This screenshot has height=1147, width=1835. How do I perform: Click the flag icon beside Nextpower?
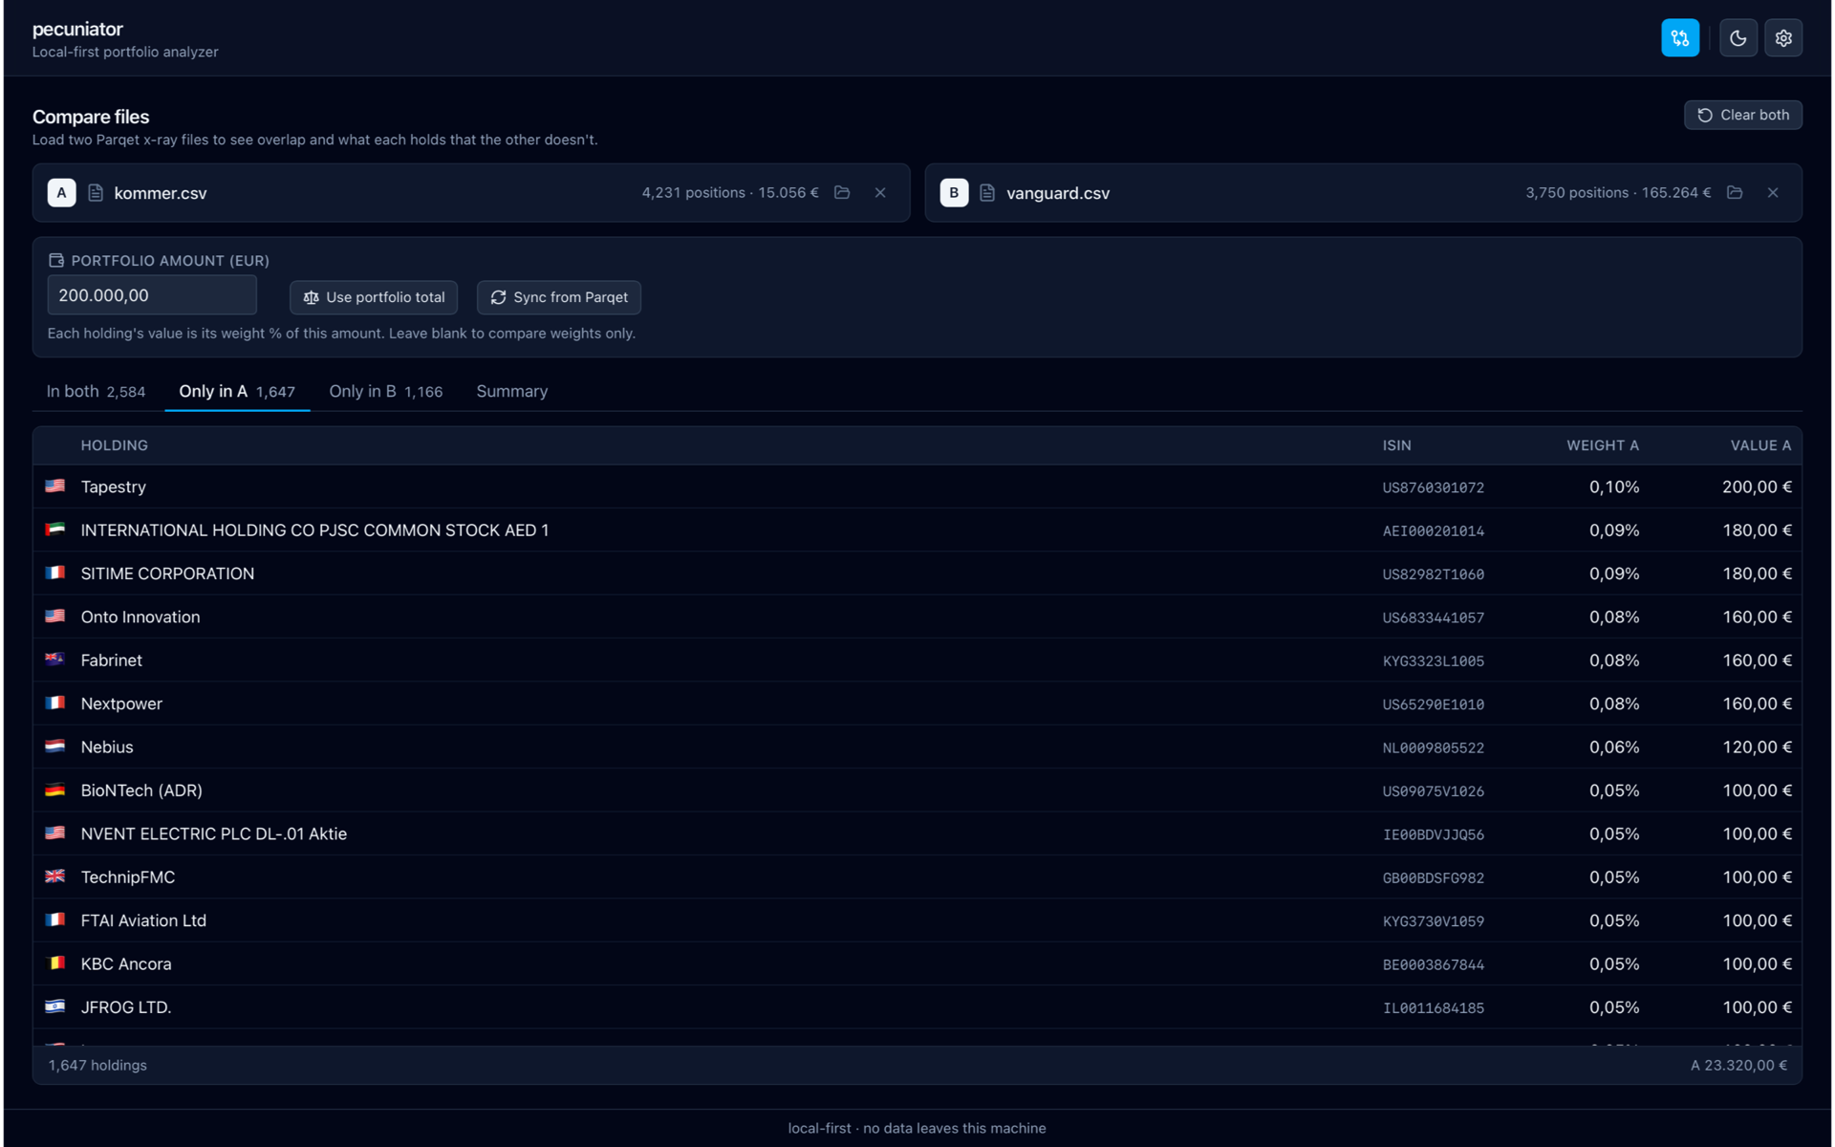point(55,703)
